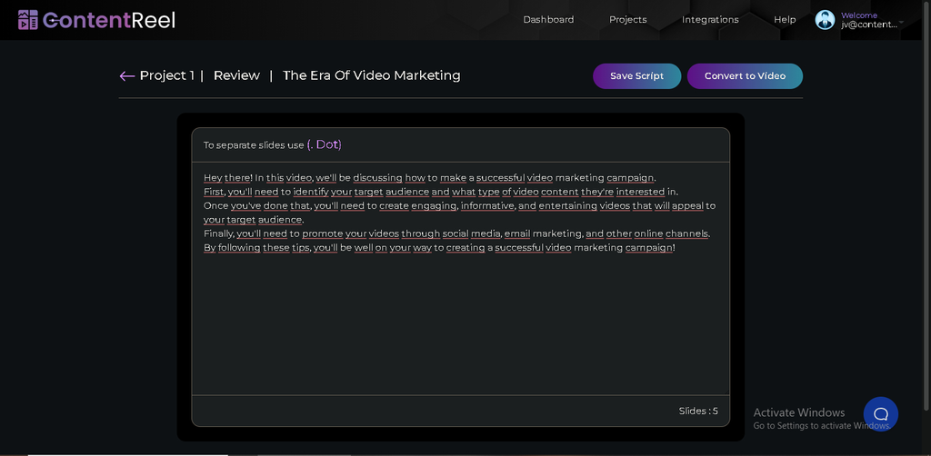Click the line starting with 'By following these tips'
The image size is (931, 456).
(x=439, y=247)
